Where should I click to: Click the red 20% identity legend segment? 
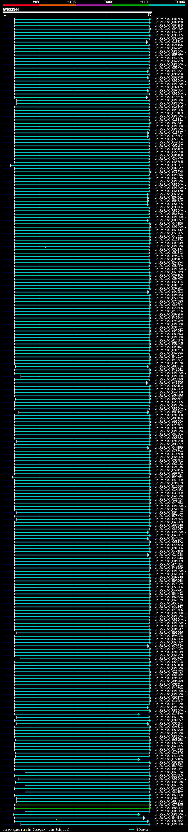coord(21,5)
